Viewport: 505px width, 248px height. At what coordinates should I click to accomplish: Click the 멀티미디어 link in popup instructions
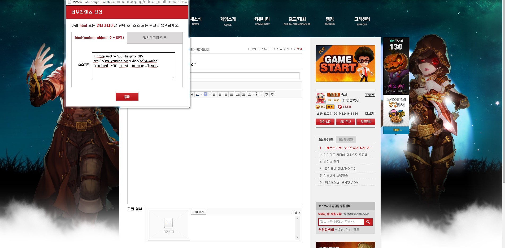[105, 26]
